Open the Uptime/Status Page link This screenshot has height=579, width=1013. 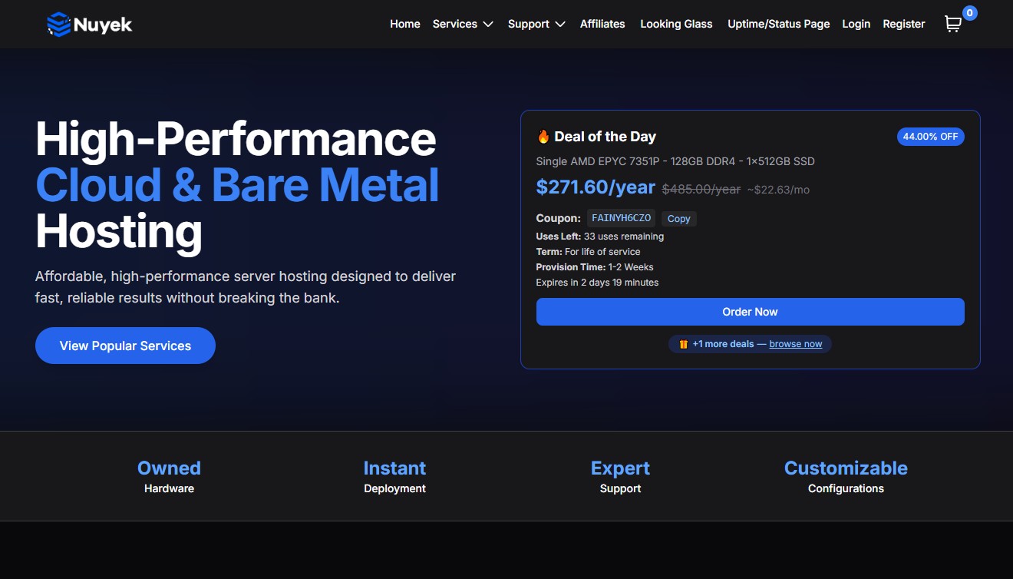click(x=778, y=24)
